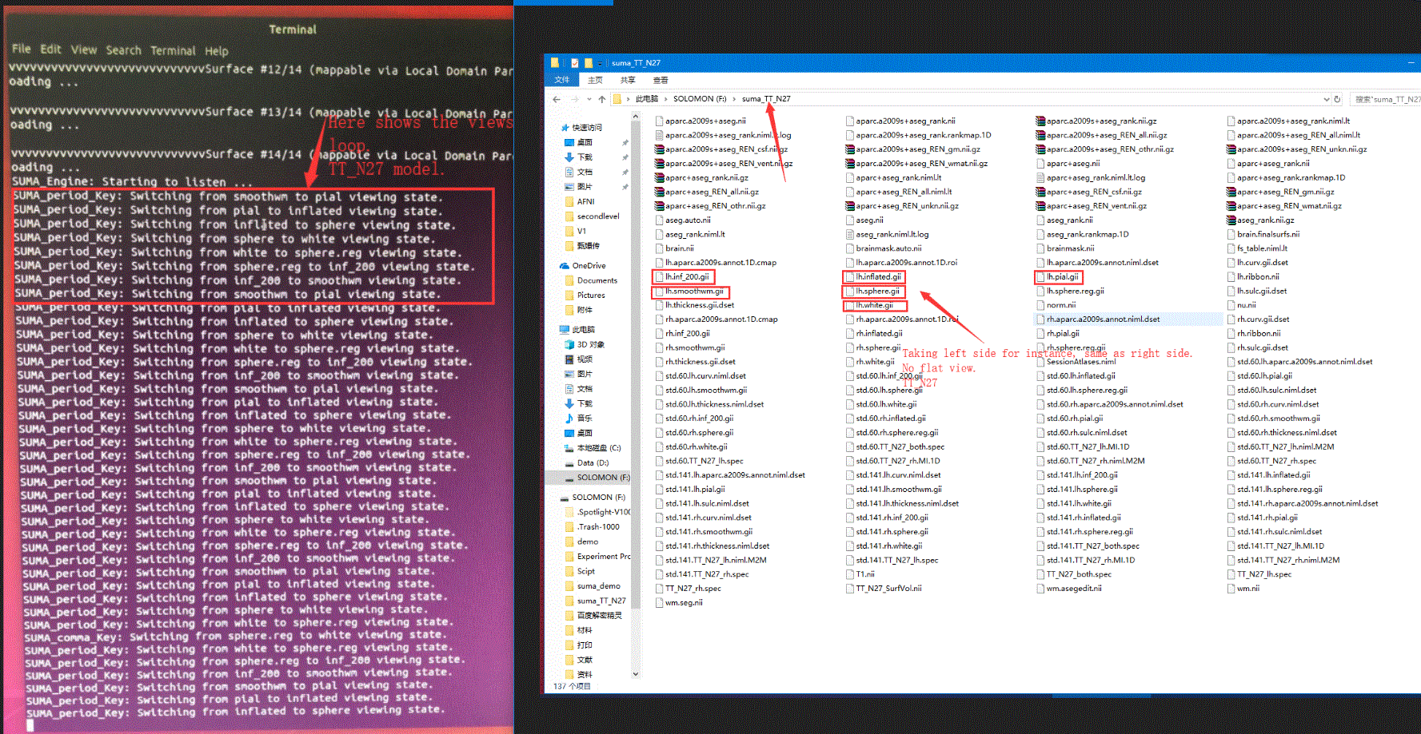Click the sidebar scroll-down arrow
Image resolution: width=1421 pixels, height=734 pixels.
click(636, 673)
